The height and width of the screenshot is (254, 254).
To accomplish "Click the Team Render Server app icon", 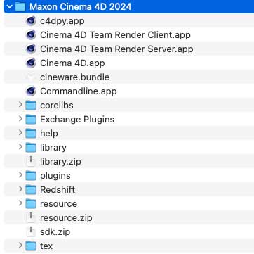I will tap(31, 49).
